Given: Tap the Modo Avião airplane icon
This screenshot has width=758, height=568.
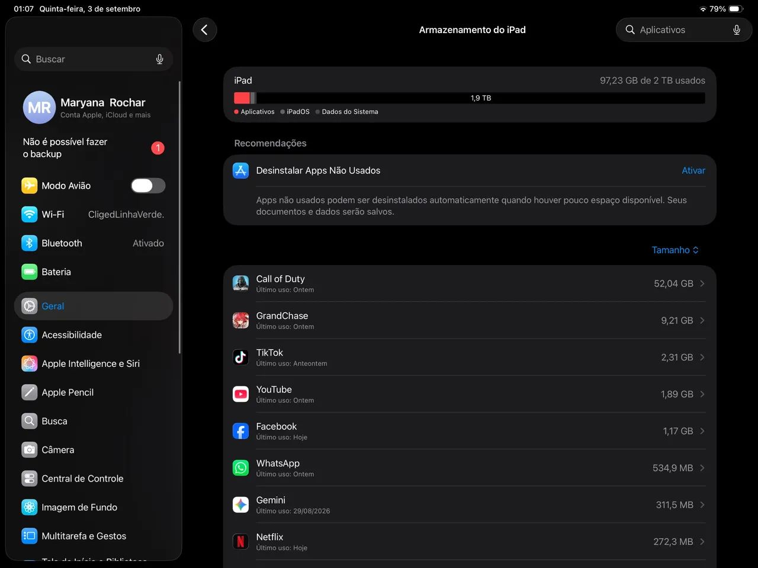Looking at the screenshot, I should click(29, 186).
